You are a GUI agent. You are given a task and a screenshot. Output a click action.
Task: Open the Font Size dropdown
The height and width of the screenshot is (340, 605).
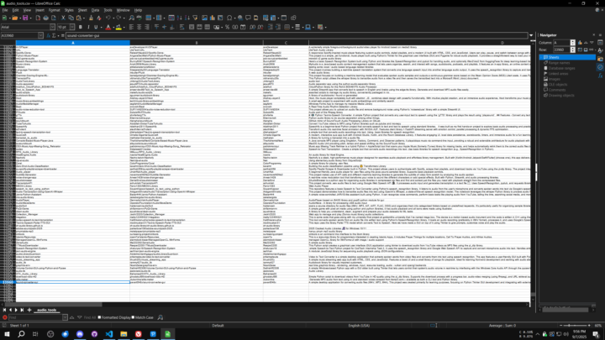(72, 27)
